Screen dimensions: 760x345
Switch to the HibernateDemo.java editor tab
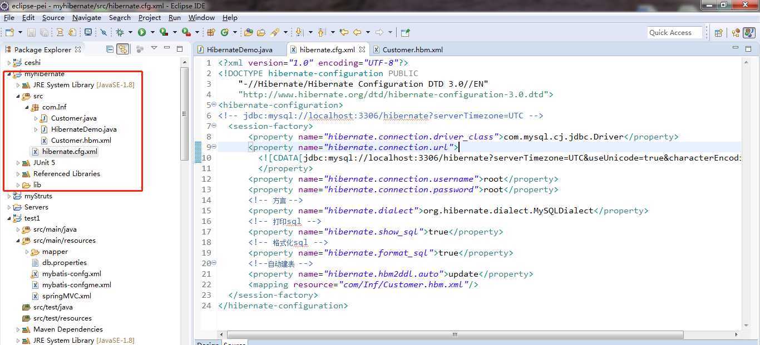pos(240,49)
